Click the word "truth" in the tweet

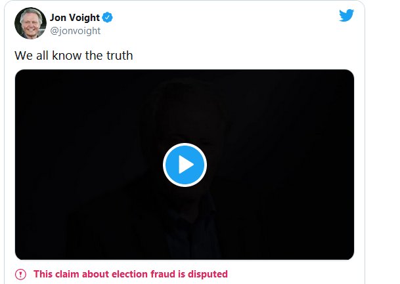click(x=118, y=56)
